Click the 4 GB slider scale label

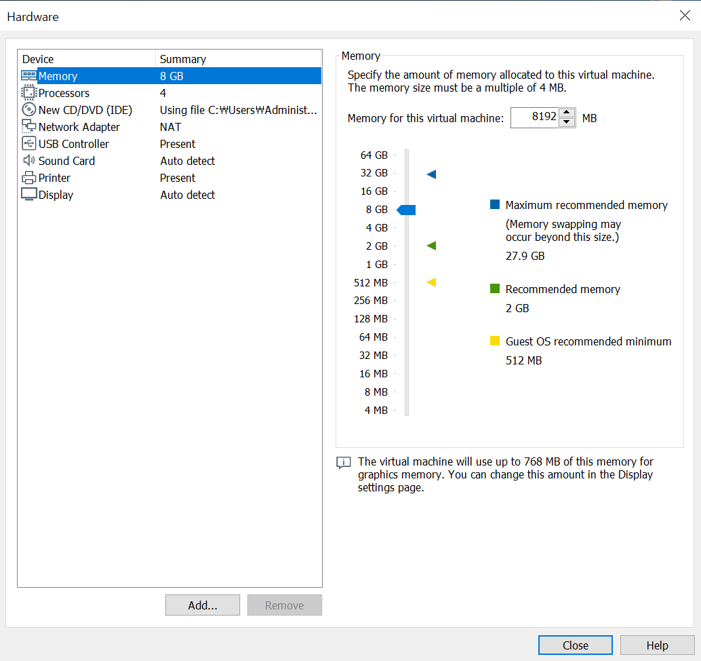(376, 228)
